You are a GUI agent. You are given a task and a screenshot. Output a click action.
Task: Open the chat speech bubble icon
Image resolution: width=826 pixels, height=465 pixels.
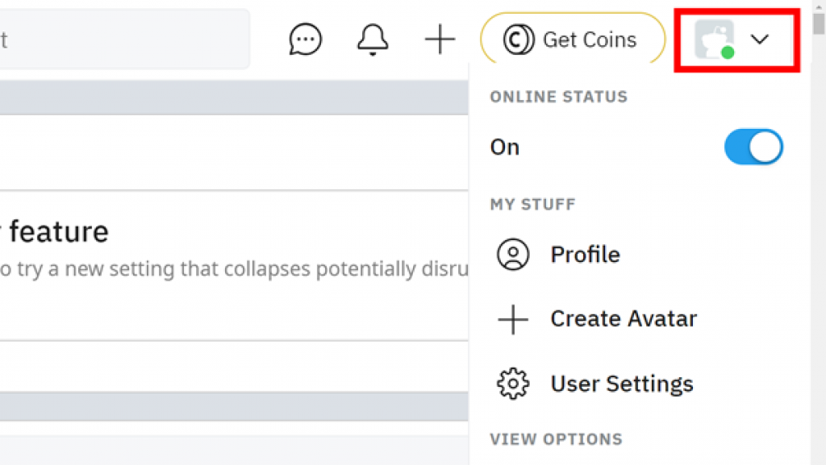click(x=305, y=39)
